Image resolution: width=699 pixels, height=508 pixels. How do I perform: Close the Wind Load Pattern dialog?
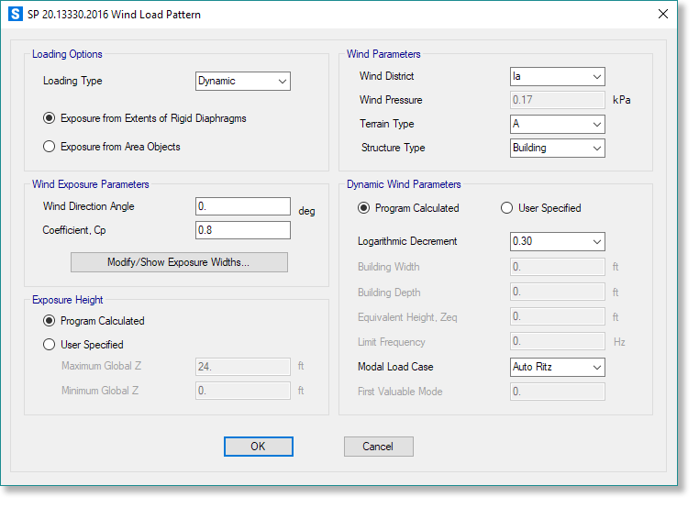pyautogui.click(x=663, y=15)
